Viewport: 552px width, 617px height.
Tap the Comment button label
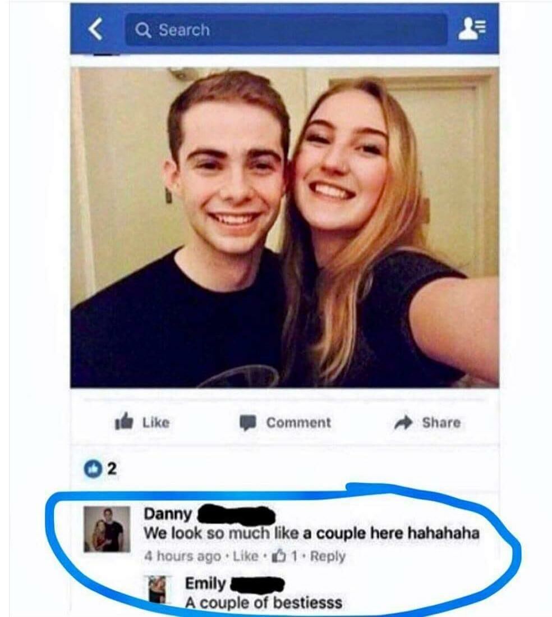(298, 423)
